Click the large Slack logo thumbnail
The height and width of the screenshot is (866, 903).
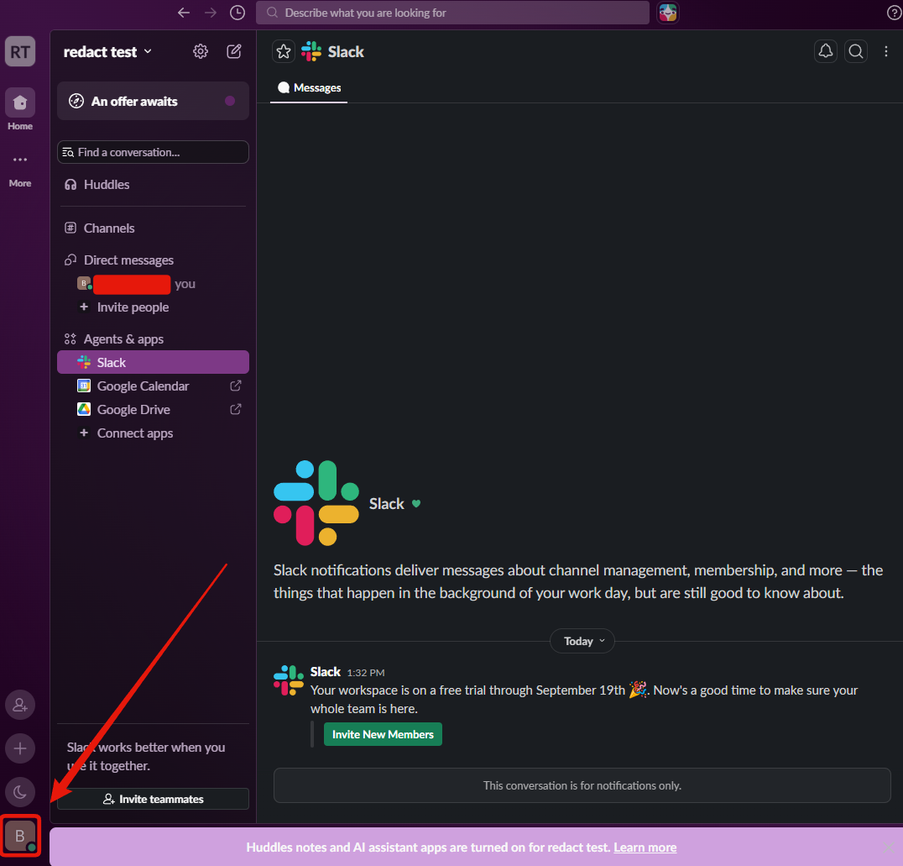coord(316,503)
